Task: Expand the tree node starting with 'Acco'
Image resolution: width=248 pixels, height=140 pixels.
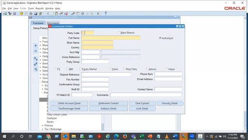Action: [x=40, y=74]
